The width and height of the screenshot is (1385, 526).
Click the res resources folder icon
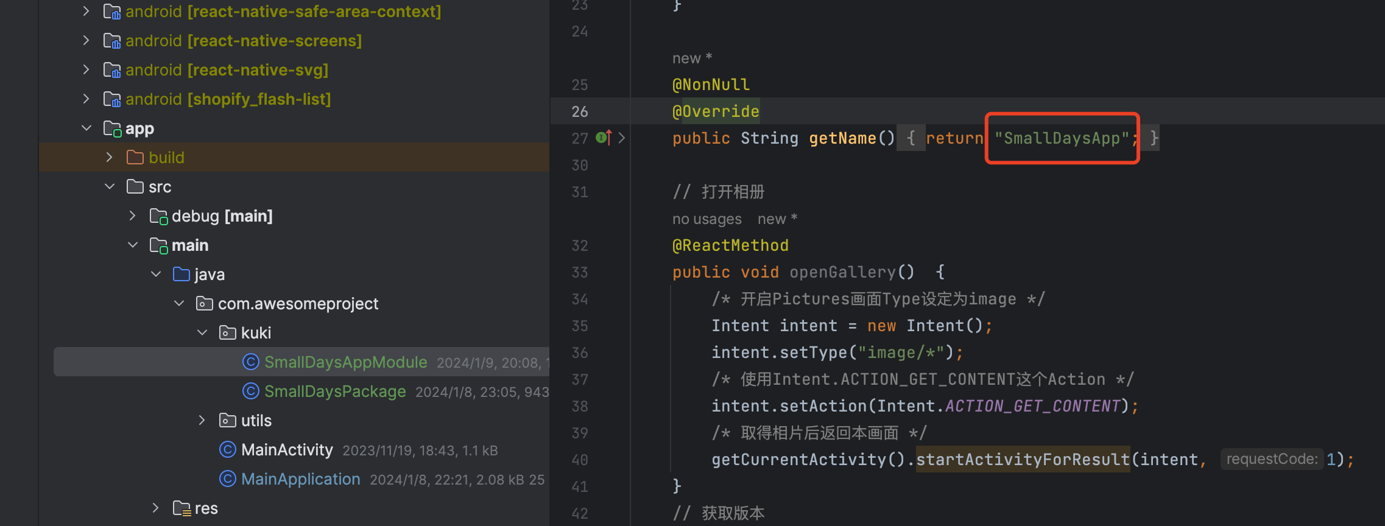pos(181,508)
